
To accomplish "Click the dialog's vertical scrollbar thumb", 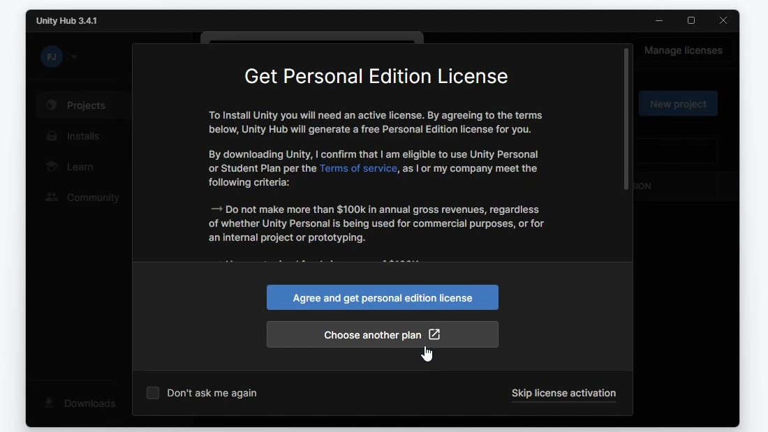I will [x=626, y=119].
